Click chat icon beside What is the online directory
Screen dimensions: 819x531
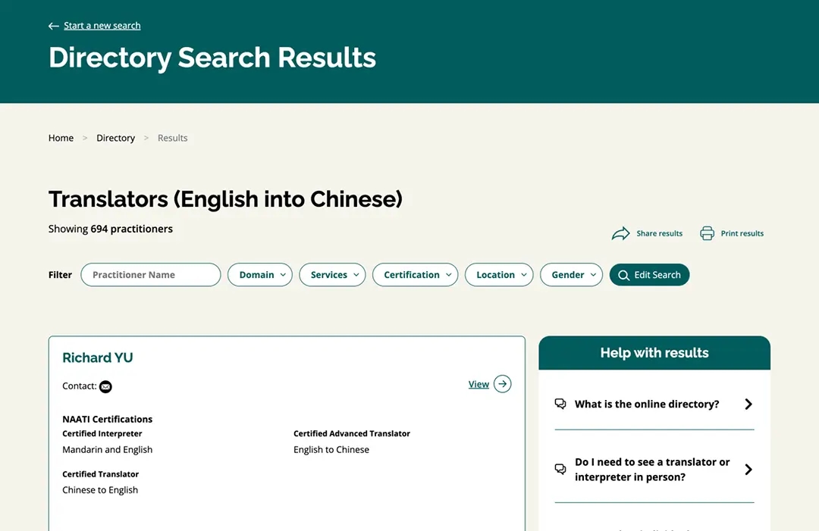coord(560,404)
